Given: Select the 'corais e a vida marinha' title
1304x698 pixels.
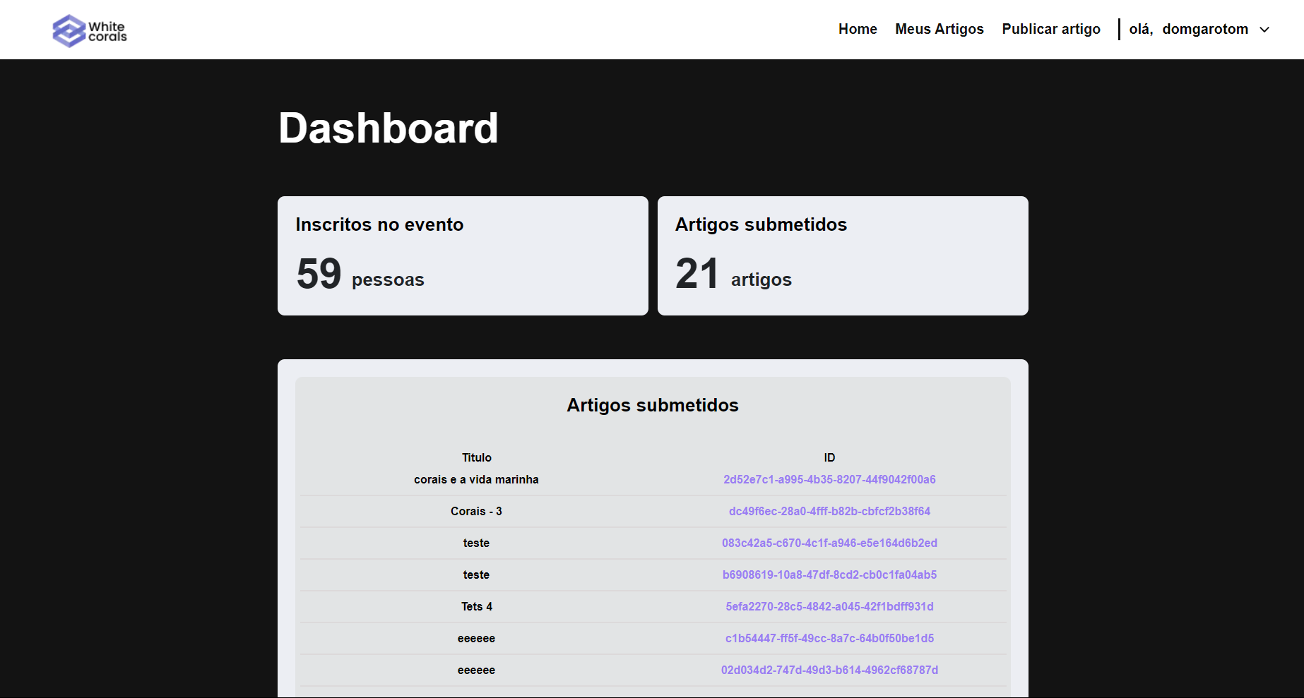Looking at the screenshot, I should [476, 479].
